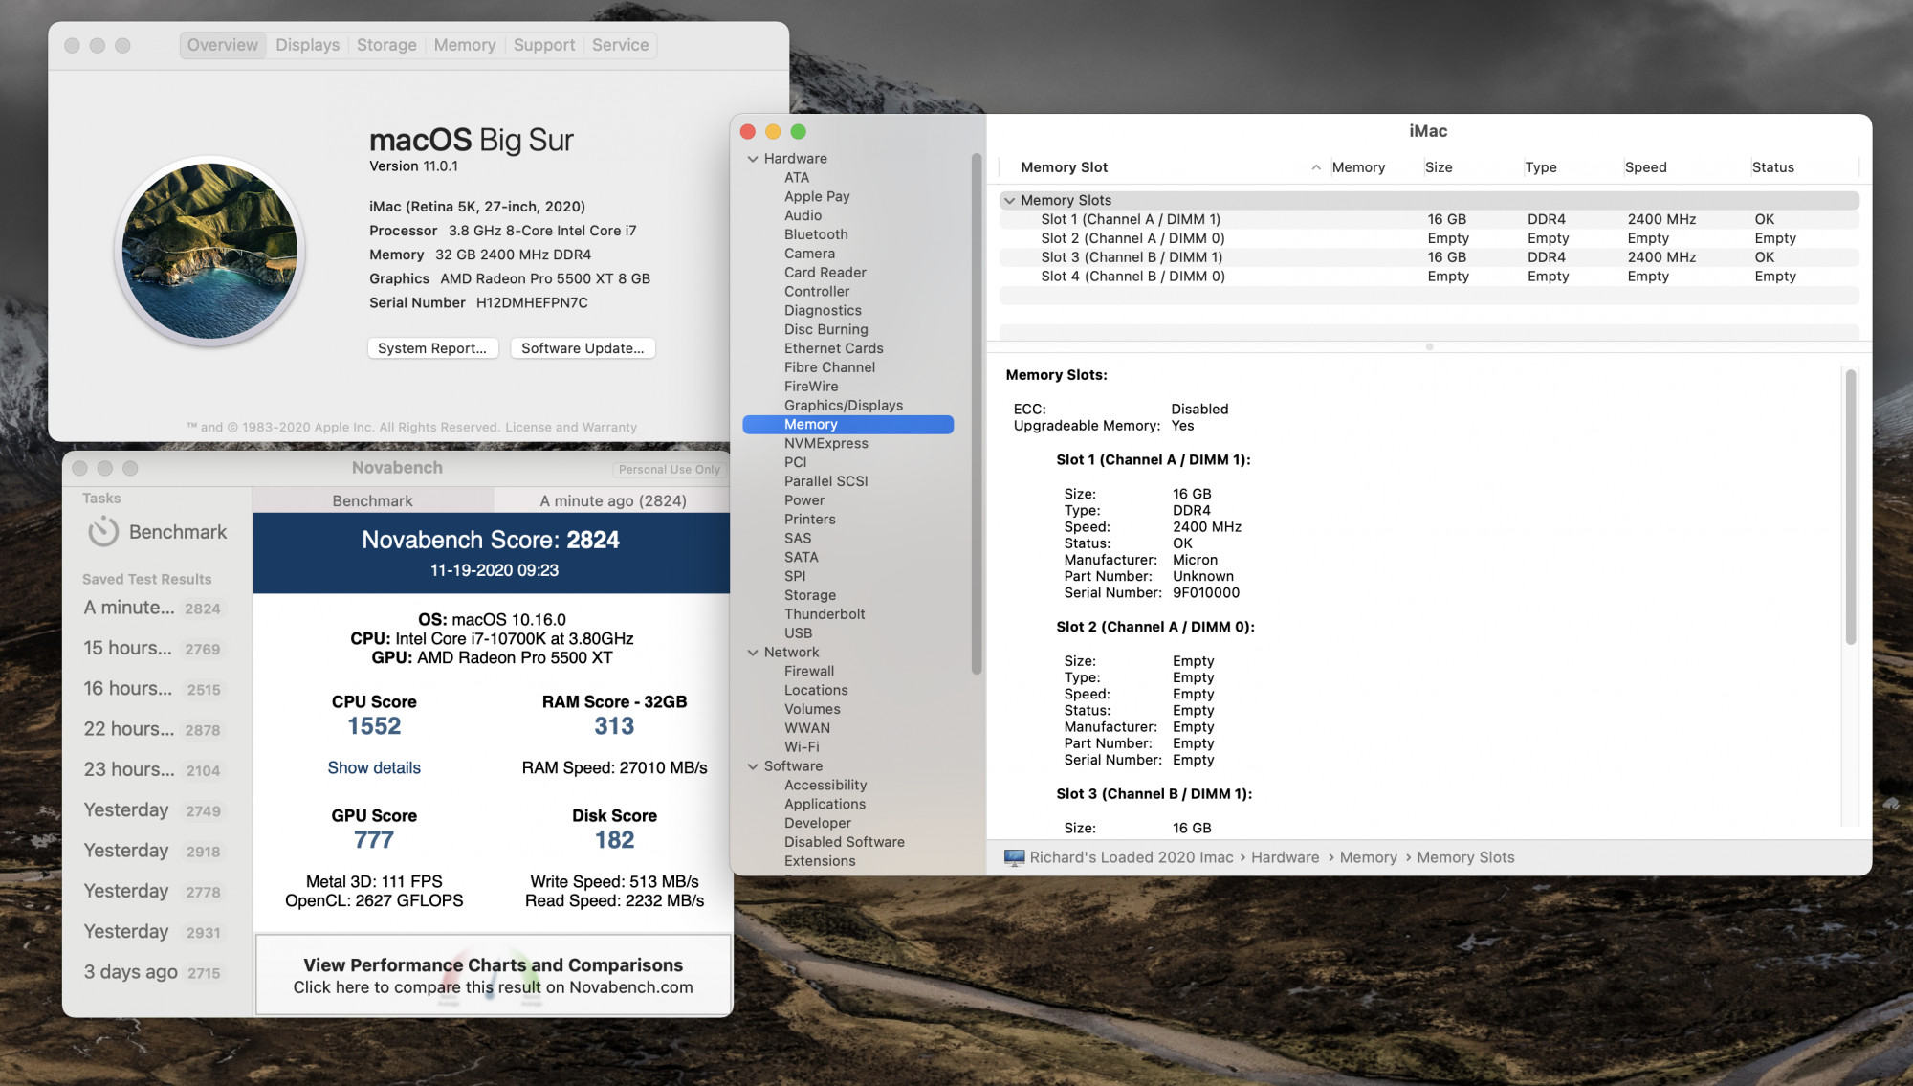Click the memory details pane scrollbar
Screen dimensions: 1913x1086
1850,507
